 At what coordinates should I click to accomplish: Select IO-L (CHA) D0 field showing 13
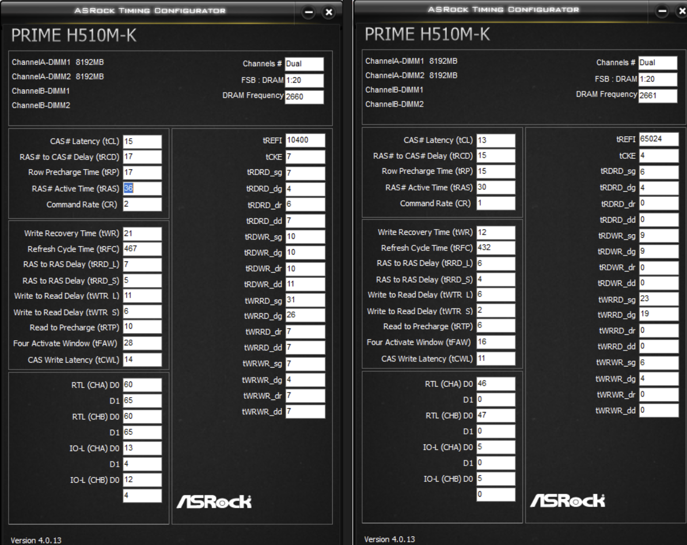[x=142, y=448]
